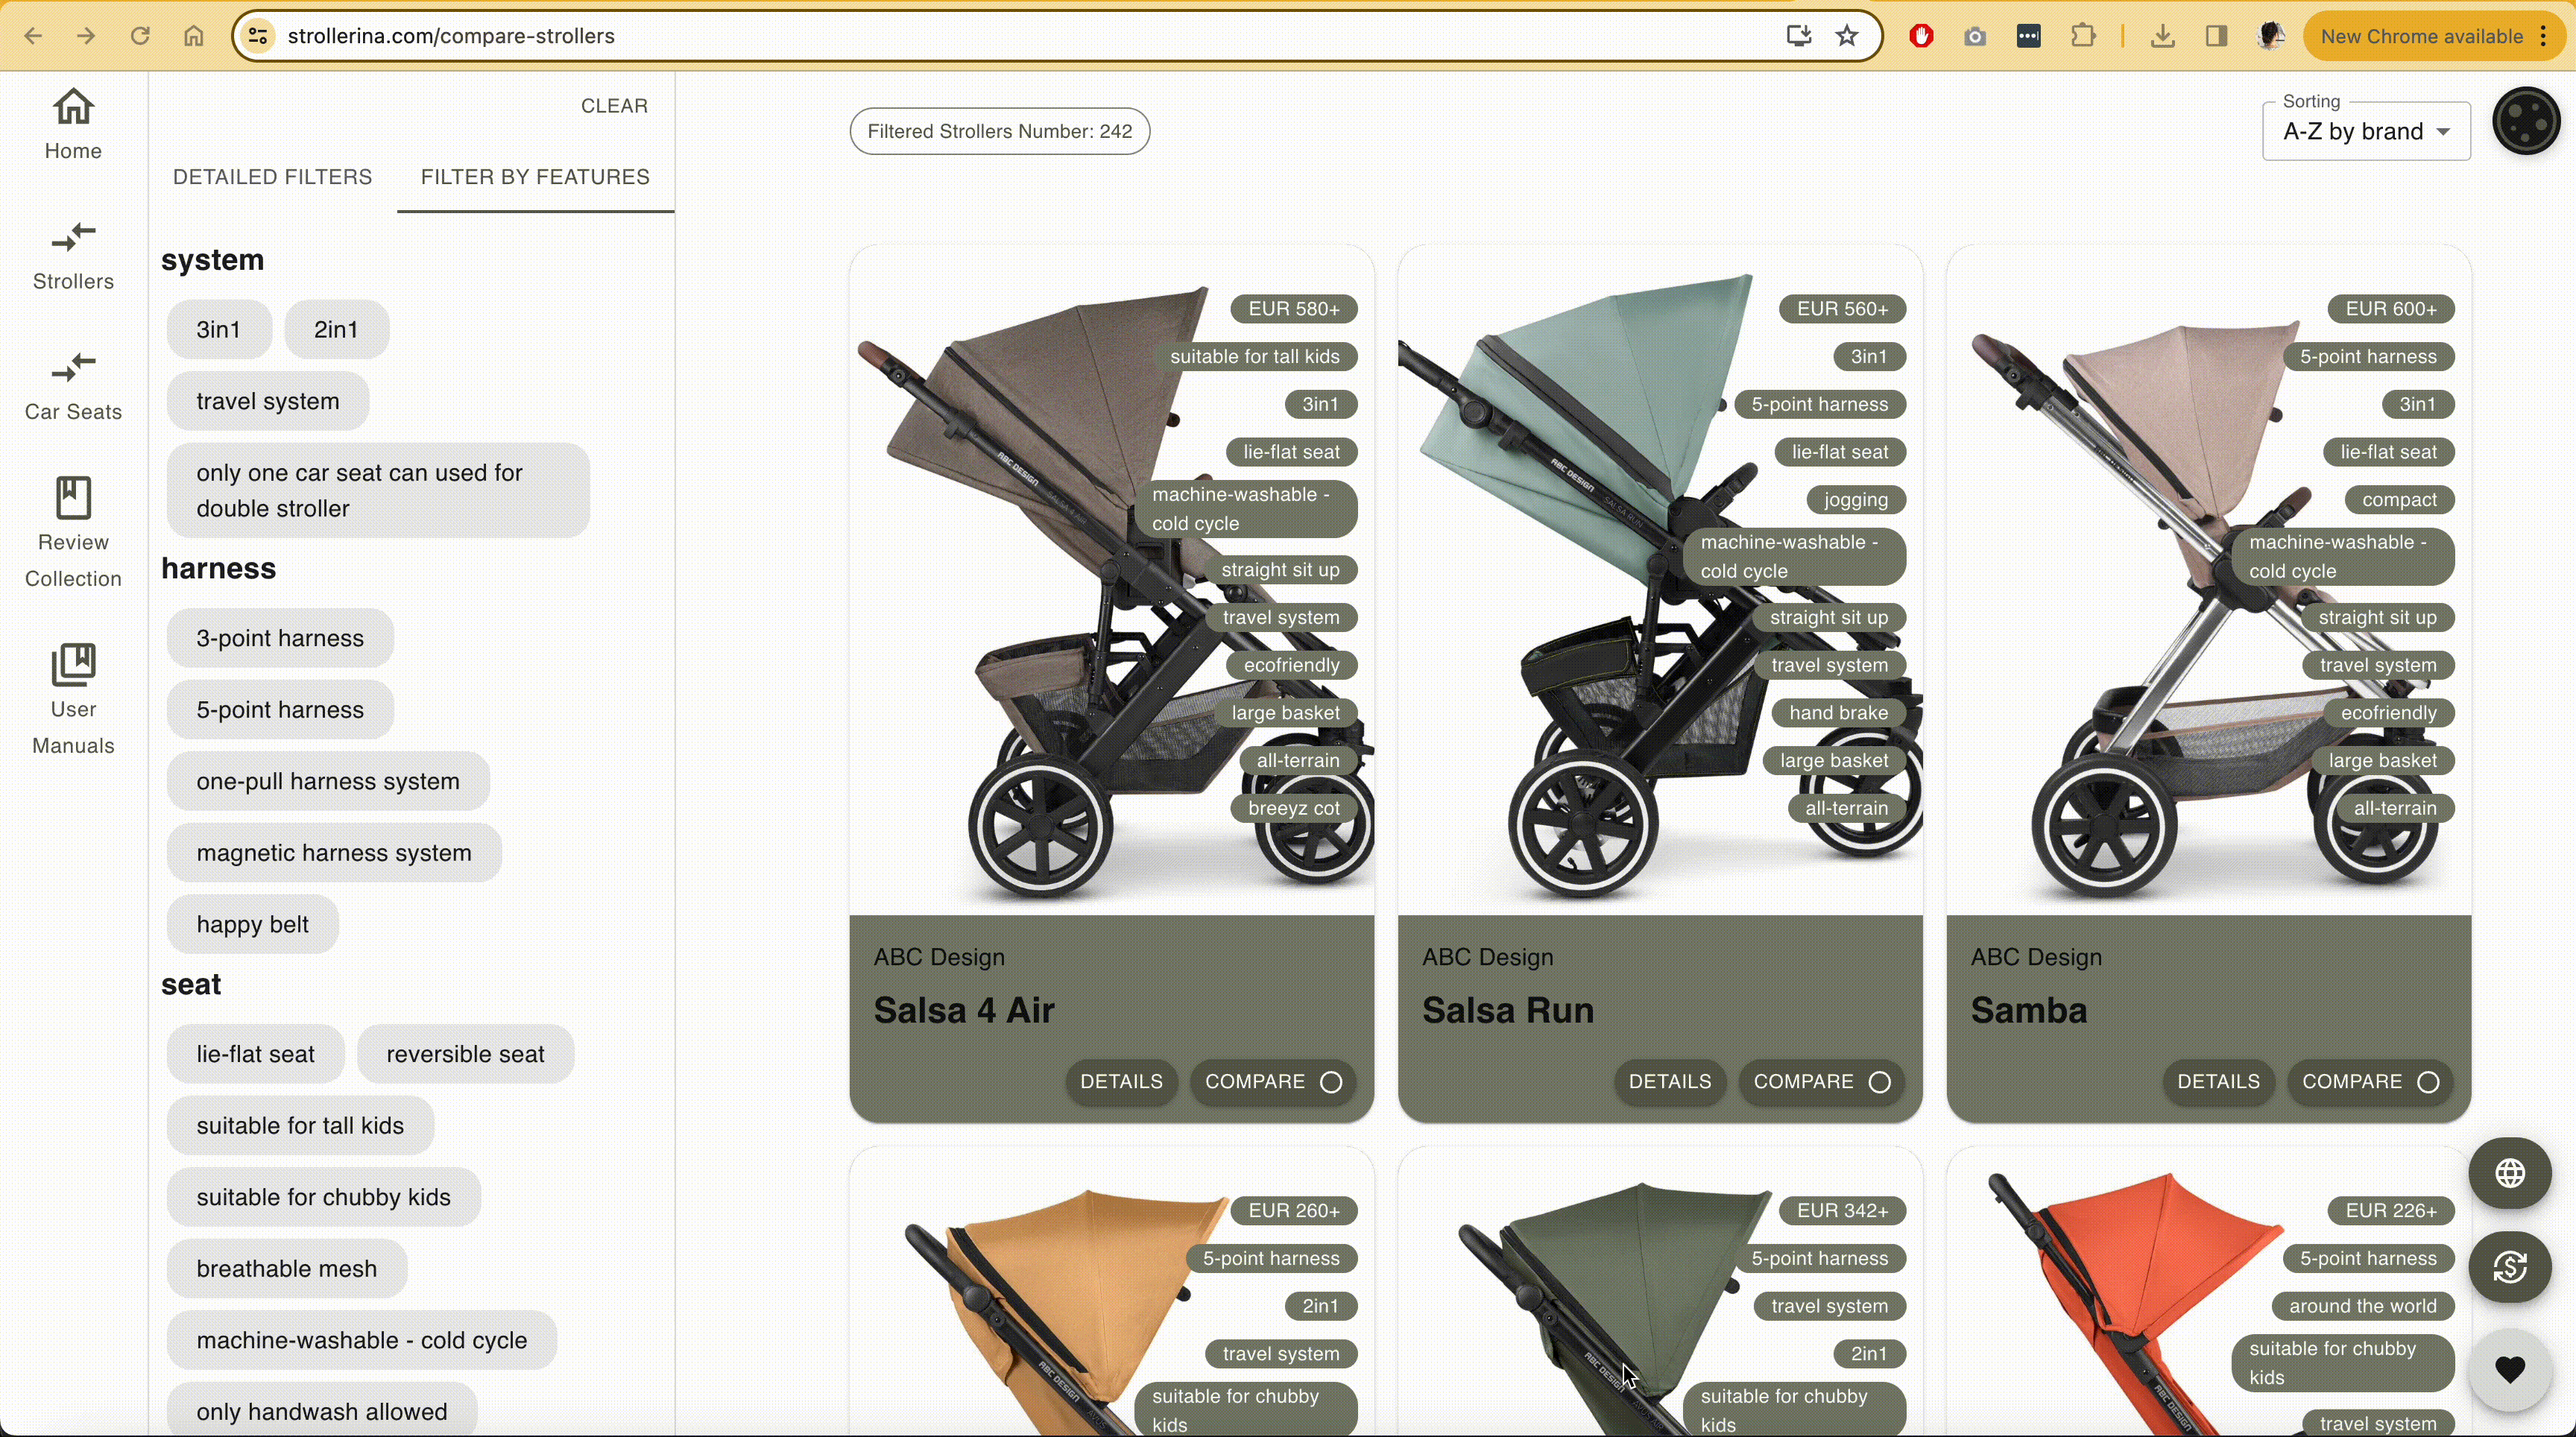The image size is (2576, 1437).
Task: Toggle 5-point harness filter chip
Action: click(280, 710)
